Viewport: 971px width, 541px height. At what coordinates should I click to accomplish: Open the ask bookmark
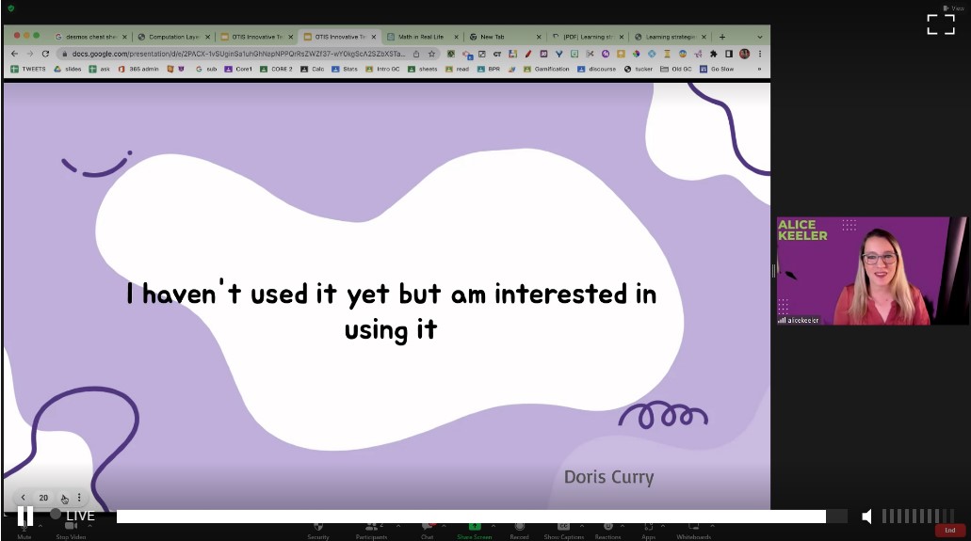point(99,70)
